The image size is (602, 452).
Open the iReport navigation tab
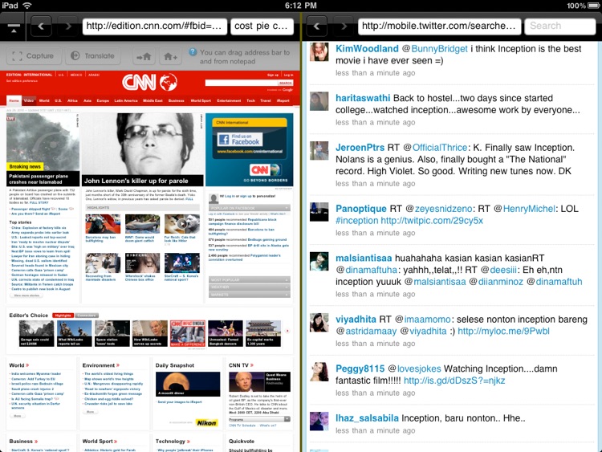pos(283,100)
